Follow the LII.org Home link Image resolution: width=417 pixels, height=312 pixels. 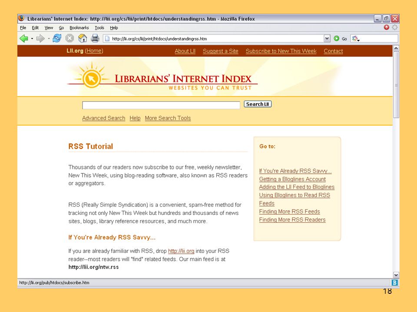(x=94, y=51)
